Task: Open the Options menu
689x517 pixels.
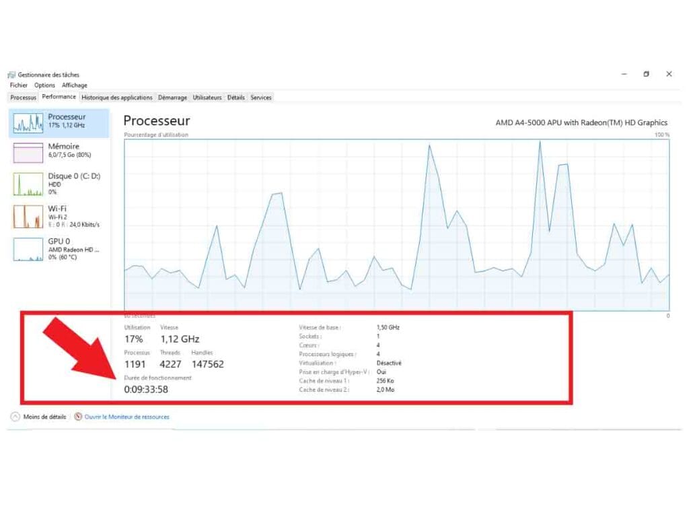Action: coord(44,85)
